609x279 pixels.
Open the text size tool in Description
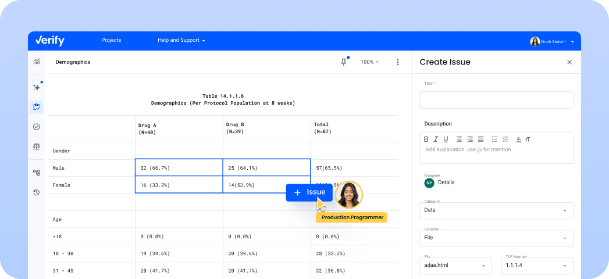pyautogui.click(x=528, y=139)
